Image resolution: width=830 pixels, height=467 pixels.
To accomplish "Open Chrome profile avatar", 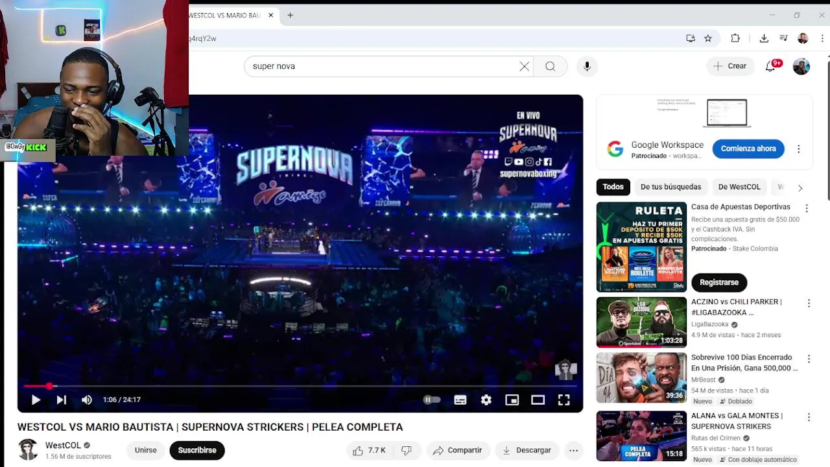I will [x=803, y=38].
